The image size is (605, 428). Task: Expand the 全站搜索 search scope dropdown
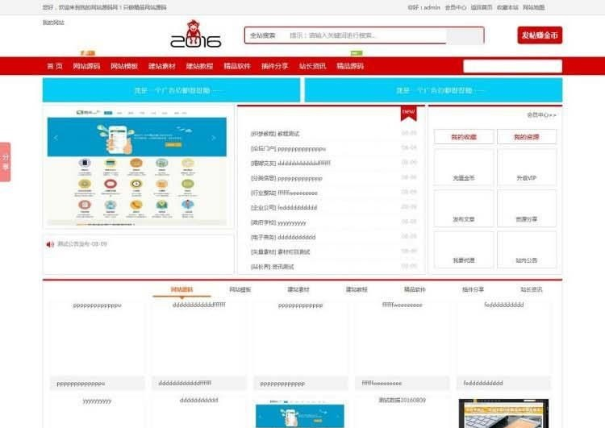(265, 35)
